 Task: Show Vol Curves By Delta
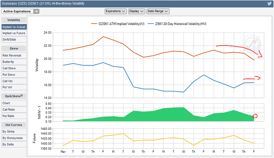[14, 145]
